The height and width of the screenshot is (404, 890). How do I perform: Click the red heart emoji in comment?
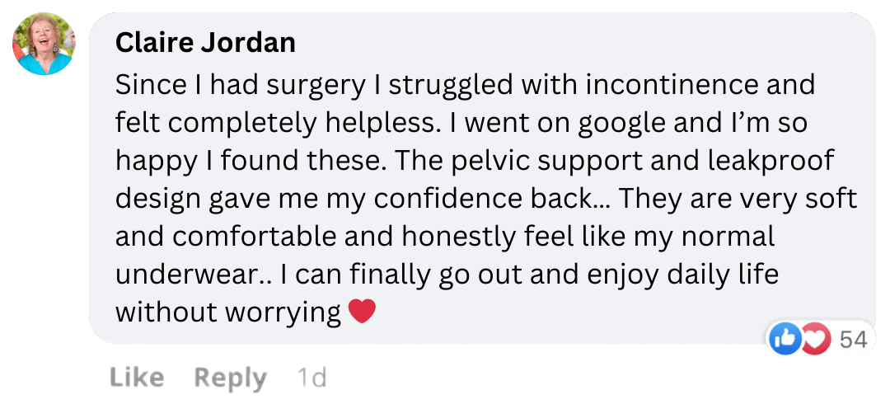coord(362,312)
